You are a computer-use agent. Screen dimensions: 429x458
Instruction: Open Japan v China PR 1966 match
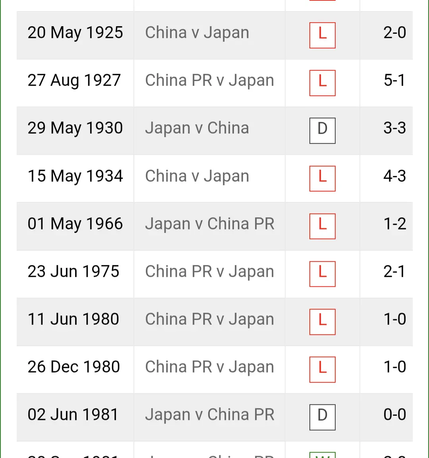pos(210,223)
